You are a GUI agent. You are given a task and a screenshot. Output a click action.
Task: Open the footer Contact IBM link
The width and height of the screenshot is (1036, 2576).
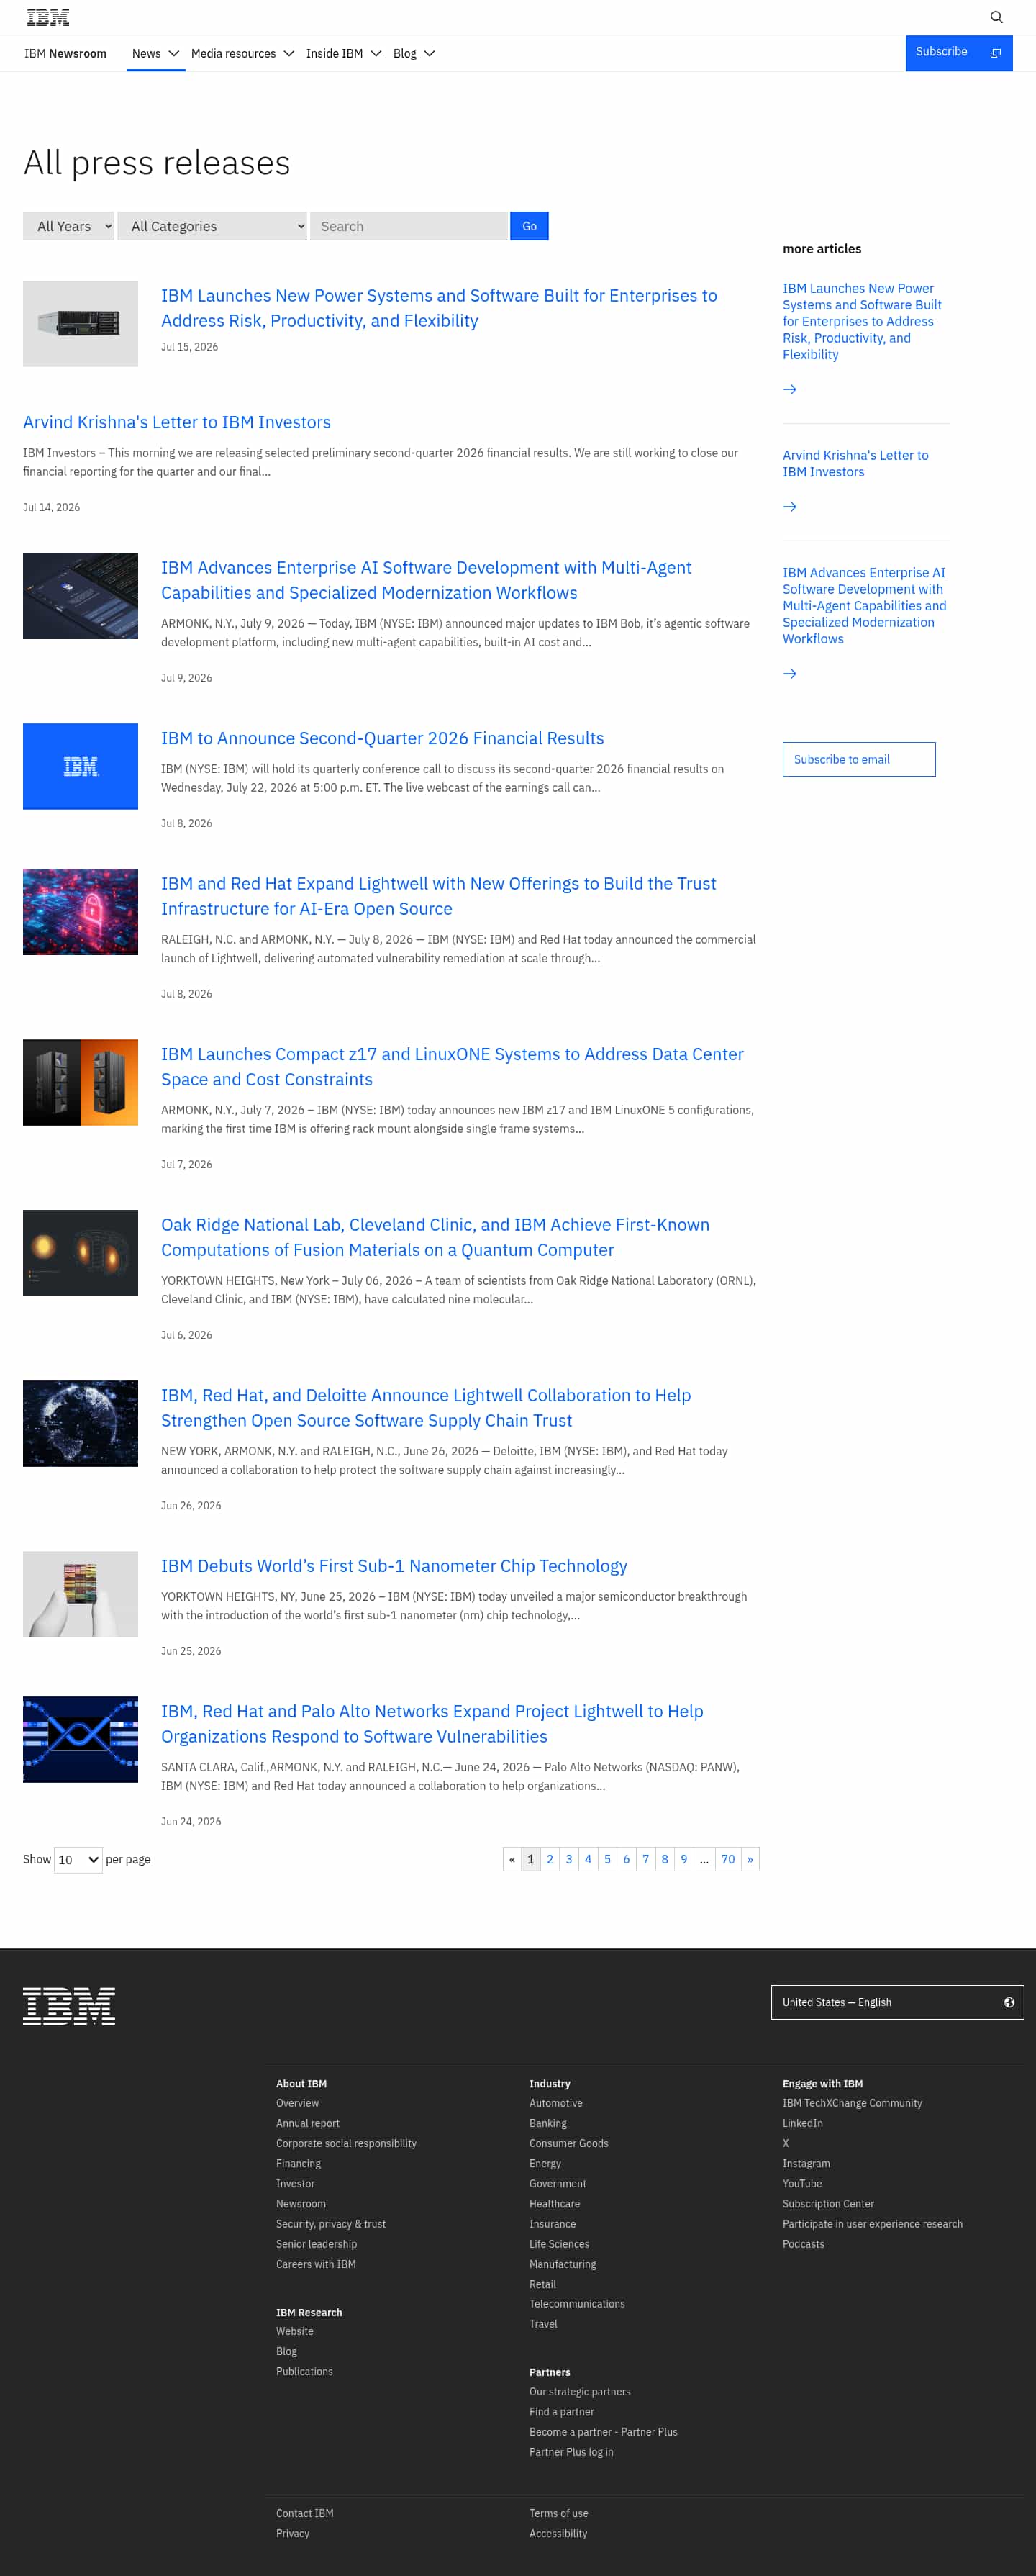(x=305, y=2513)
